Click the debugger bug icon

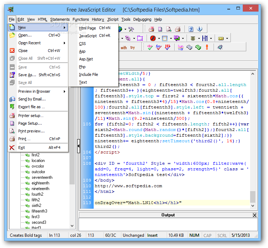tap(220, 47)
